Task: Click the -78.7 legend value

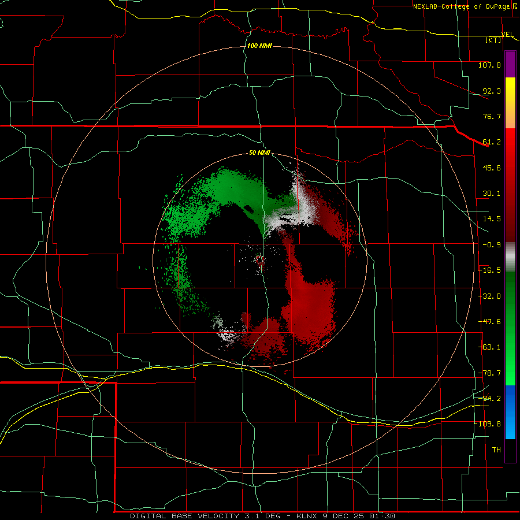Action: [489, 373]
